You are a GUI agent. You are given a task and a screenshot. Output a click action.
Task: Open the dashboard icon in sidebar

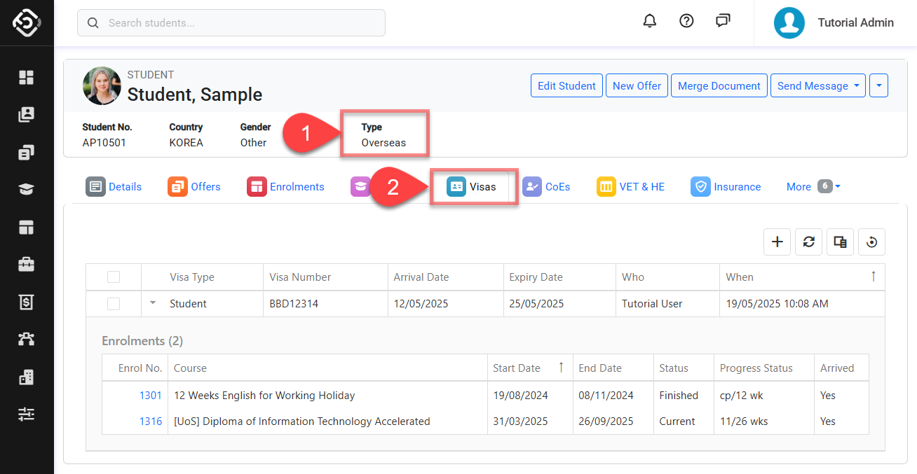27,77
